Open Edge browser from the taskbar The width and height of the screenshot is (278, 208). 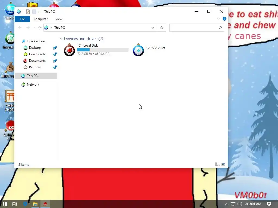[25, 204]
